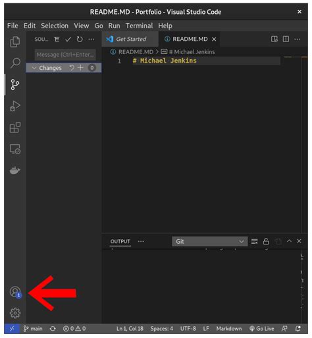Image resolution: width=312 pixels, height=338 pixels.
Task: Open preview to the side icon
Action: point(274,39)
